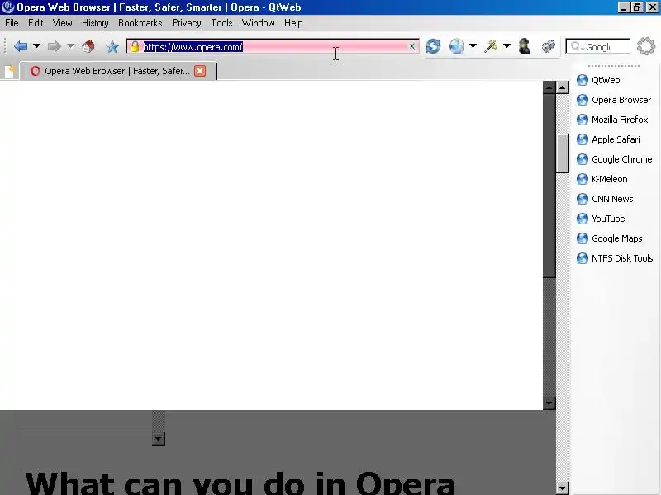Open the Tools menu
661x495 pixels.
[221, 23]
